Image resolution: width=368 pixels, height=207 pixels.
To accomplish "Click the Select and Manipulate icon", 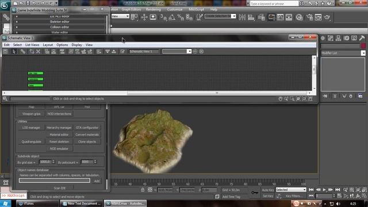I will (x=144, y=17).
